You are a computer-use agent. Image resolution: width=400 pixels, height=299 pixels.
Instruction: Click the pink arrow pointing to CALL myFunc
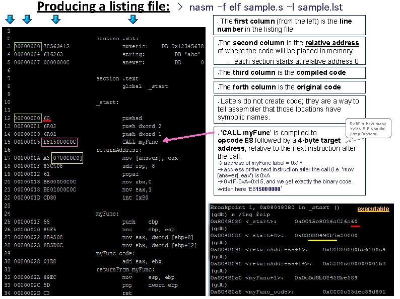coord(188,136)
